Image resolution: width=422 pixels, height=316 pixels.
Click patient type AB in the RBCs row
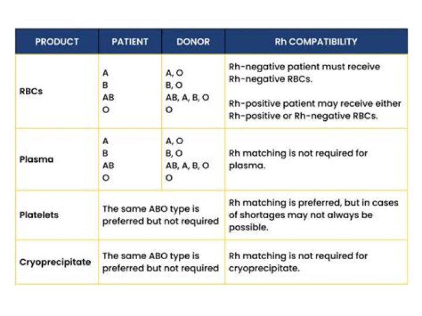click(x=108, y=97)
